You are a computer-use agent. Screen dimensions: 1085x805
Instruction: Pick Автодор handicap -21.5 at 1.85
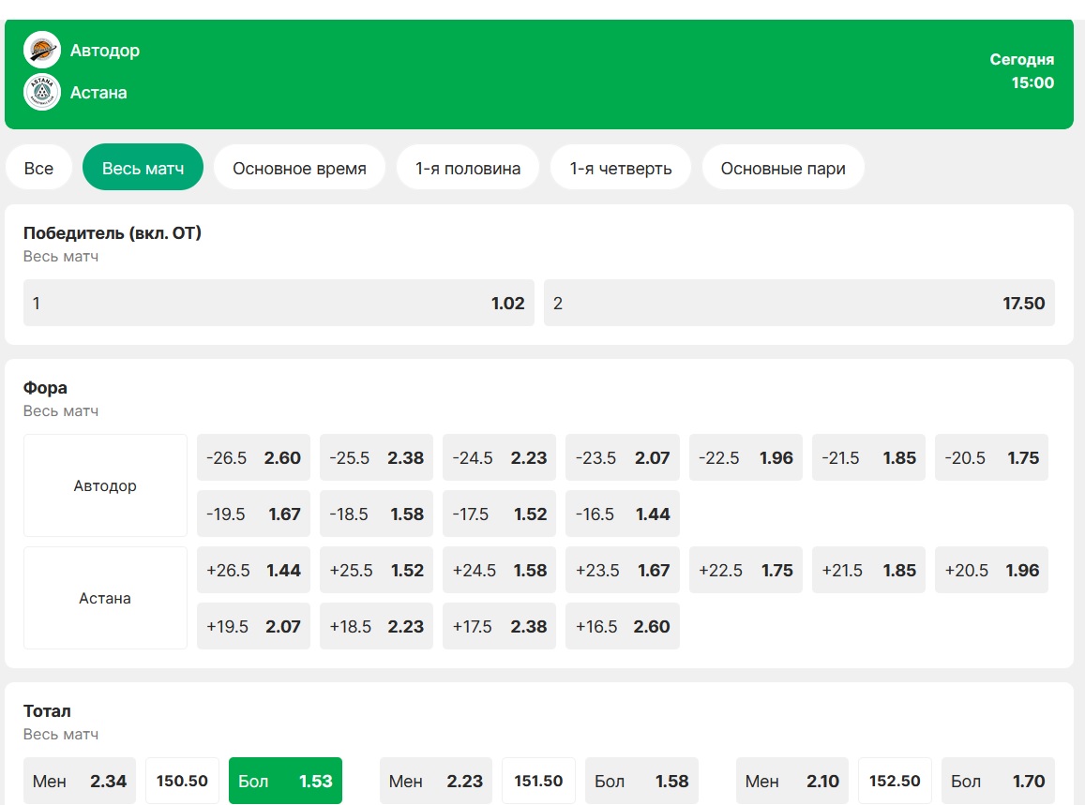click(868, 458)
